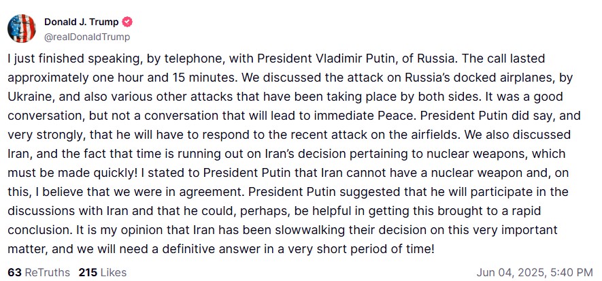Image resolution: width=602 pixels, height=281 pixels.
Task: View the 63 ReTruths list
Action: tap(38, 272)
